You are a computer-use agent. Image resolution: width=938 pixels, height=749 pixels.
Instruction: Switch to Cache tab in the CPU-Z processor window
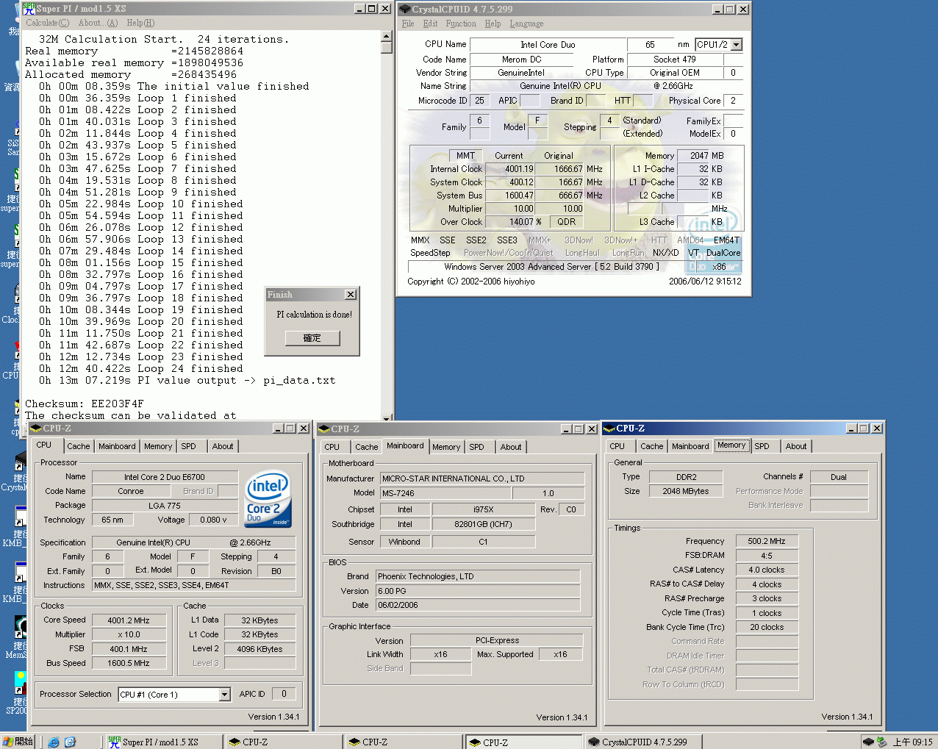tap(79, 446)
